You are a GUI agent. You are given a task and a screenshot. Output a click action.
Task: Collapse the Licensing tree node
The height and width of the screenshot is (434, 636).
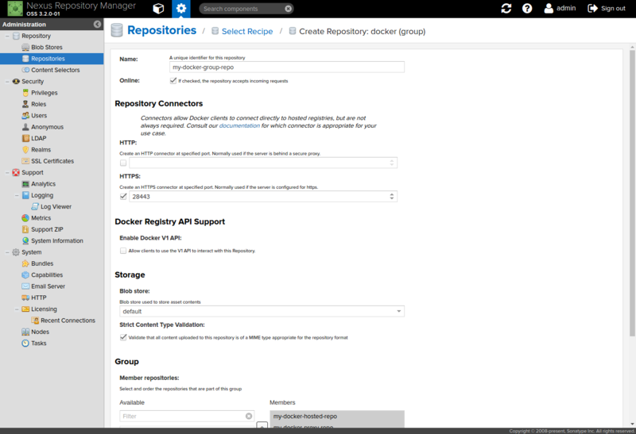[17, 309]
